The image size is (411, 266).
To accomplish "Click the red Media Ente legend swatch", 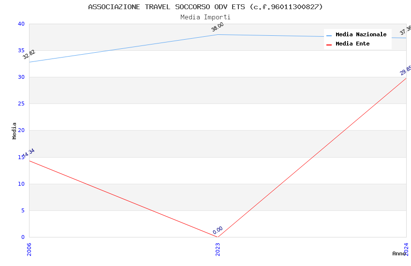I will pyautogui.click(x=329, y=45).
